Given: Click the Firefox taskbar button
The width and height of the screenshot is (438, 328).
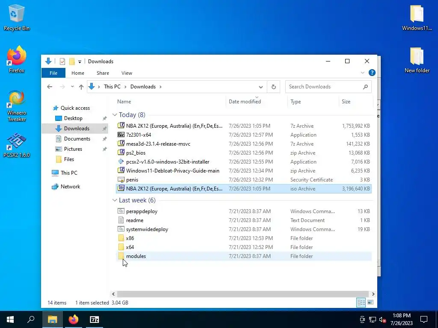Looking at the screenshot, I should point(74,319).
